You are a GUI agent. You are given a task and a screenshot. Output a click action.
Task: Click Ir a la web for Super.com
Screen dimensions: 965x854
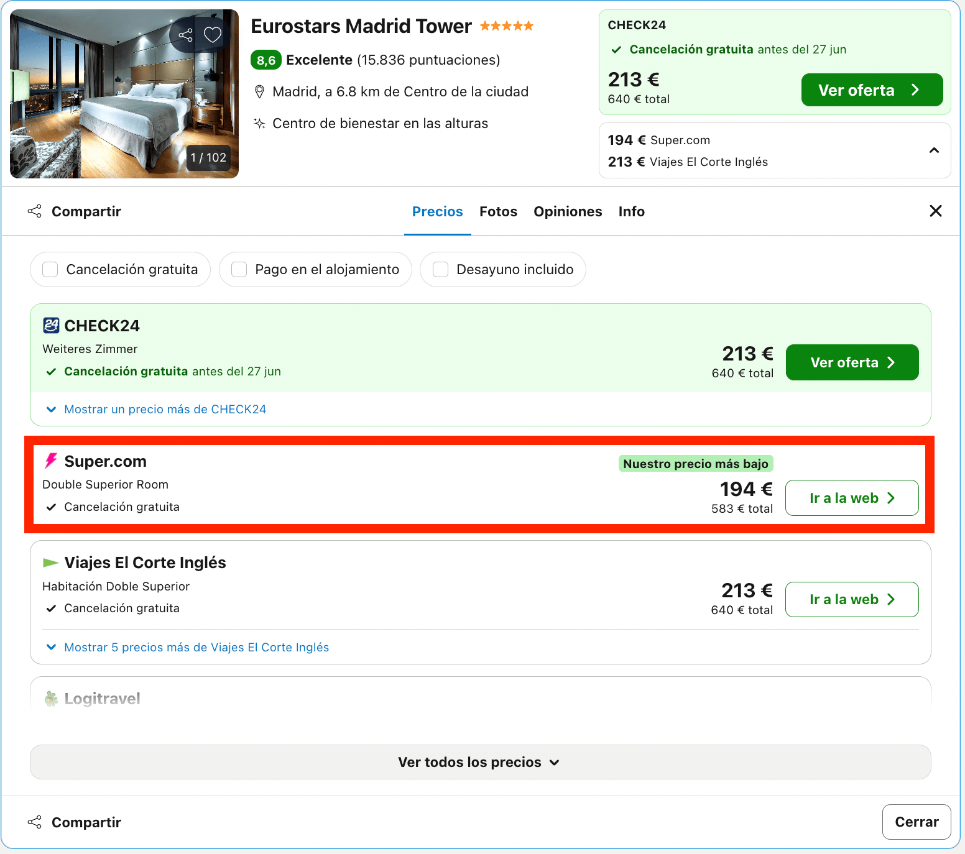(852, 498)
